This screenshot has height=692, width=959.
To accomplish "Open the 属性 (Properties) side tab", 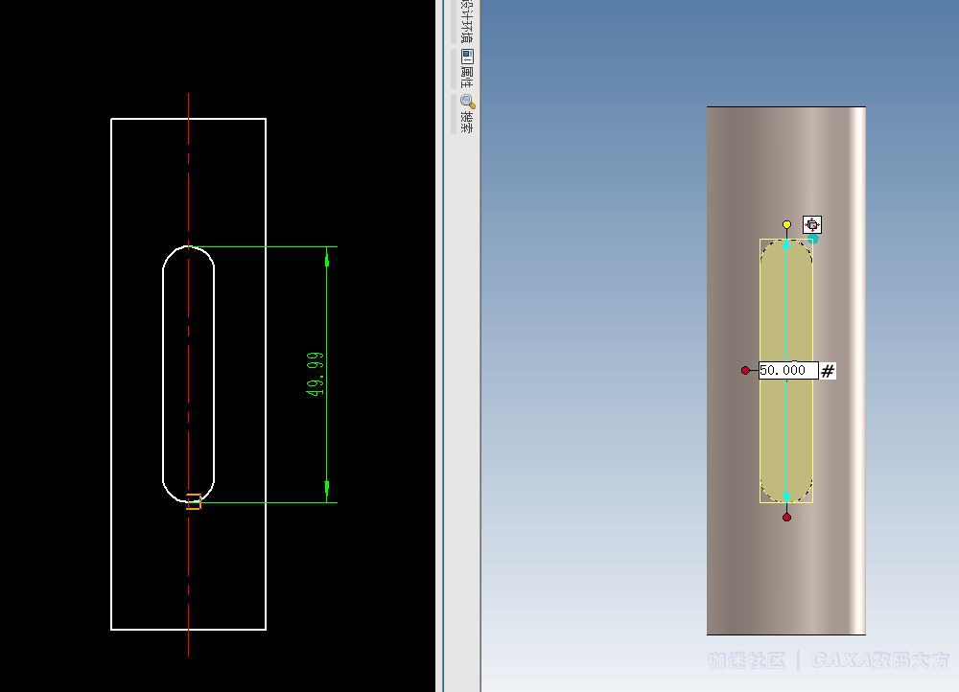I will point(467,68).
